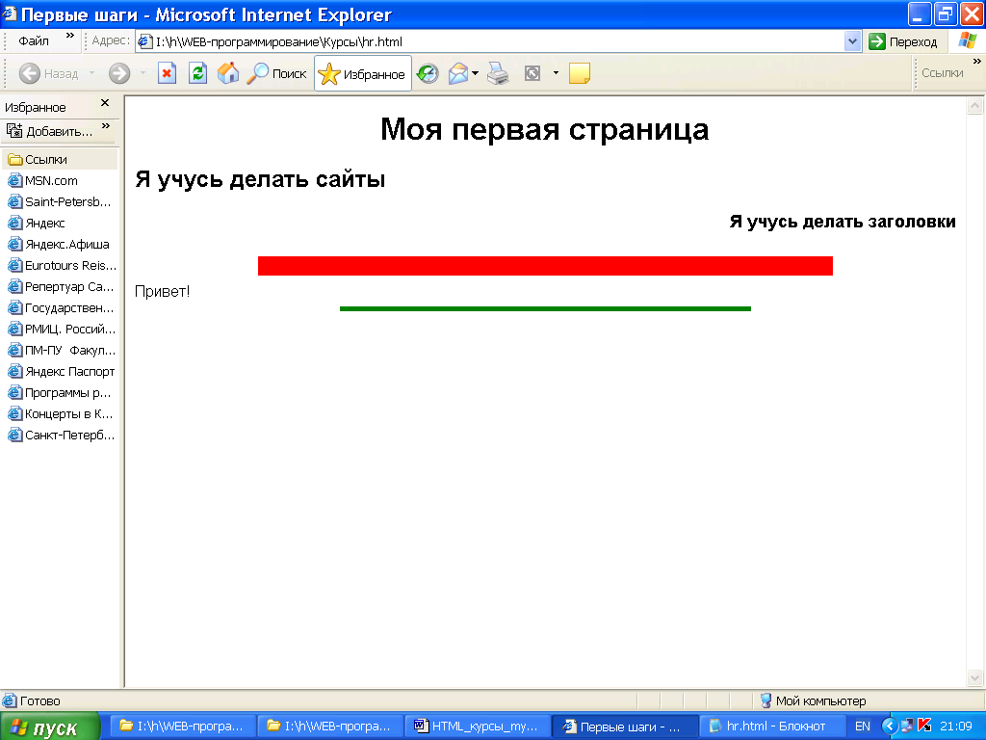Click Готово status text

[x=40, y=700]
